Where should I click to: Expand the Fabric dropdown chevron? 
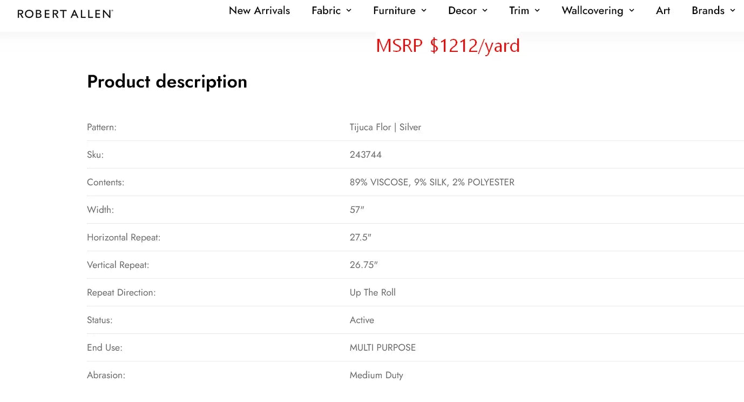(x=349, y=11)
